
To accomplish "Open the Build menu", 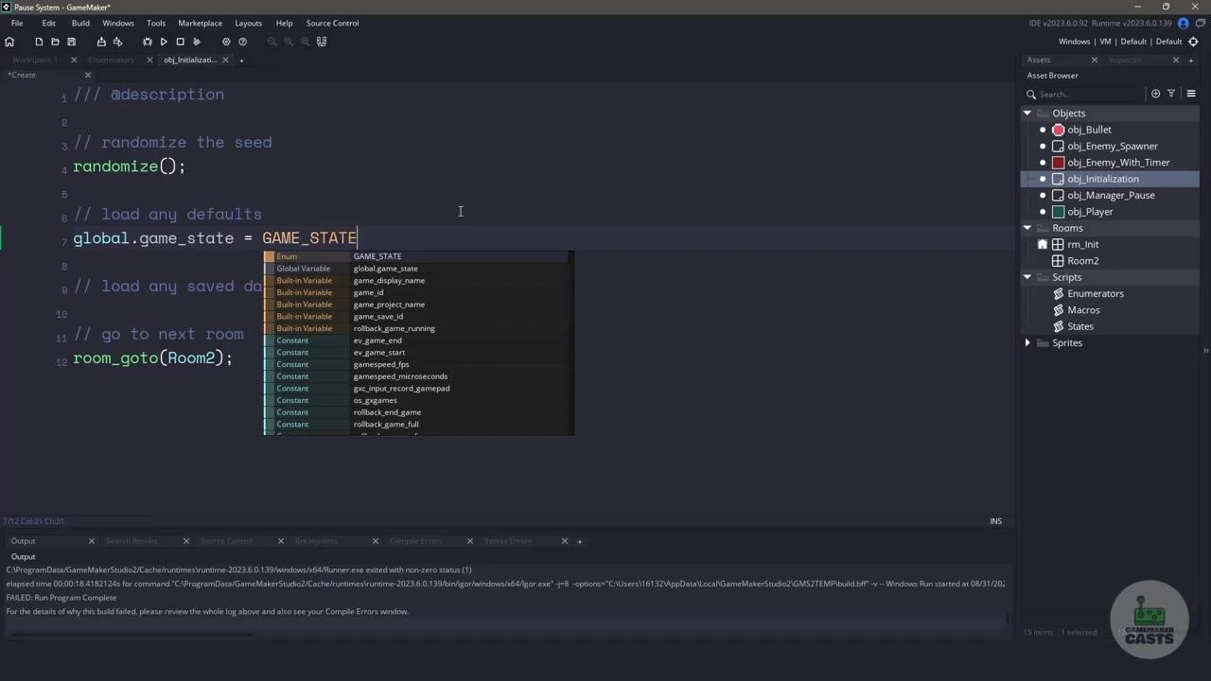I will pyautogui.click(x=80, y=23).
